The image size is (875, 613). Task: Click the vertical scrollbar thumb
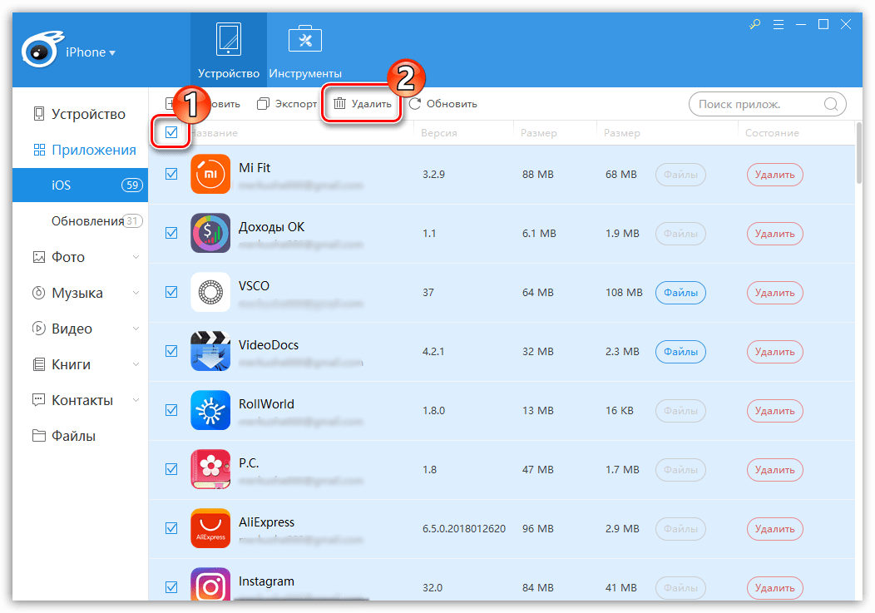(859, 152)
